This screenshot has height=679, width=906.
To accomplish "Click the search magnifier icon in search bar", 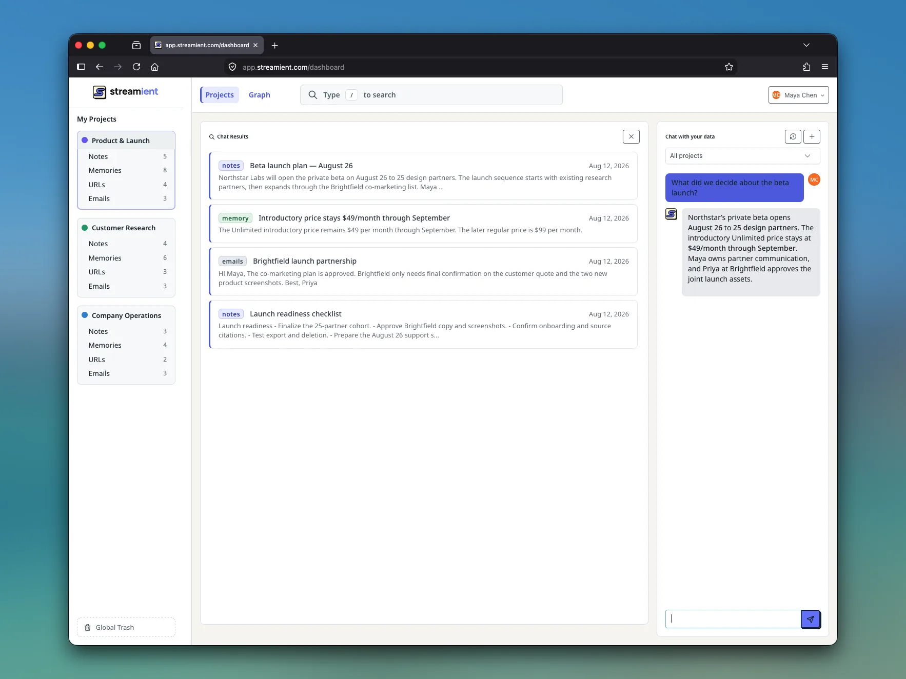I will point(312,95).
